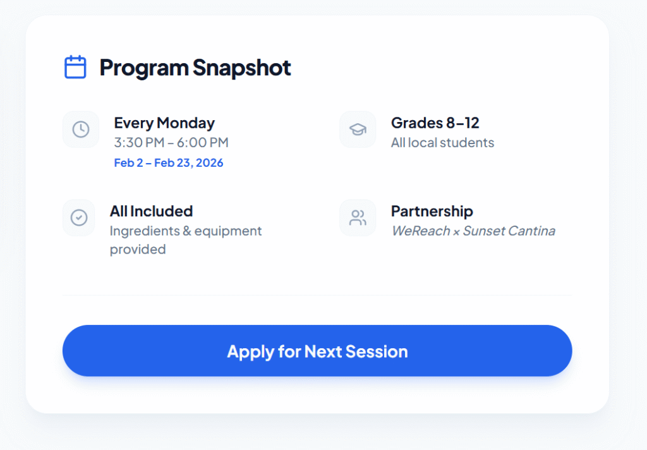
Task: Click the divider line above the Apply button
Action: click(x=317, y=295)
